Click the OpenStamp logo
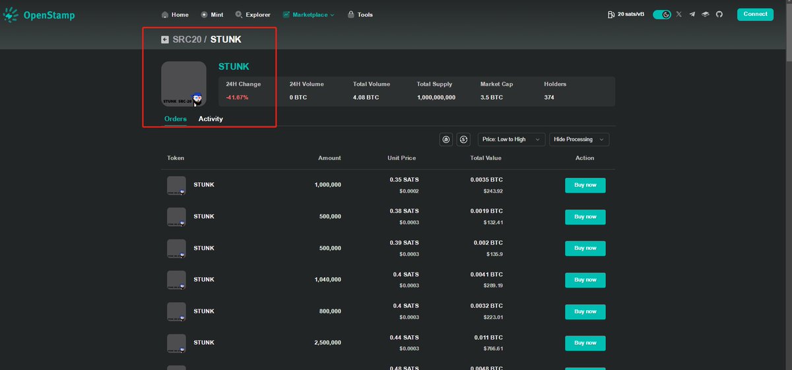The height and width of the screenshot is (370, 792). coord(40,15)
